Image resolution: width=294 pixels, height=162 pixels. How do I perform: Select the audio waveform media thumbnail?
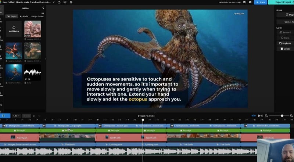(x=33, y=73)
